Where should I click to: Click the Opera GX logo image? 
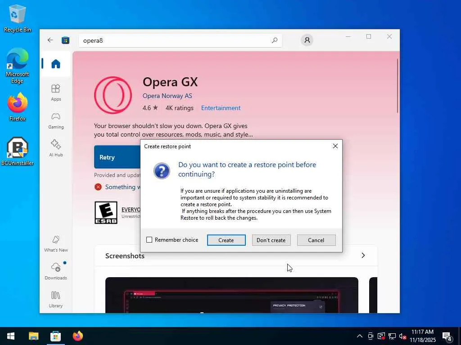(113, 95)
